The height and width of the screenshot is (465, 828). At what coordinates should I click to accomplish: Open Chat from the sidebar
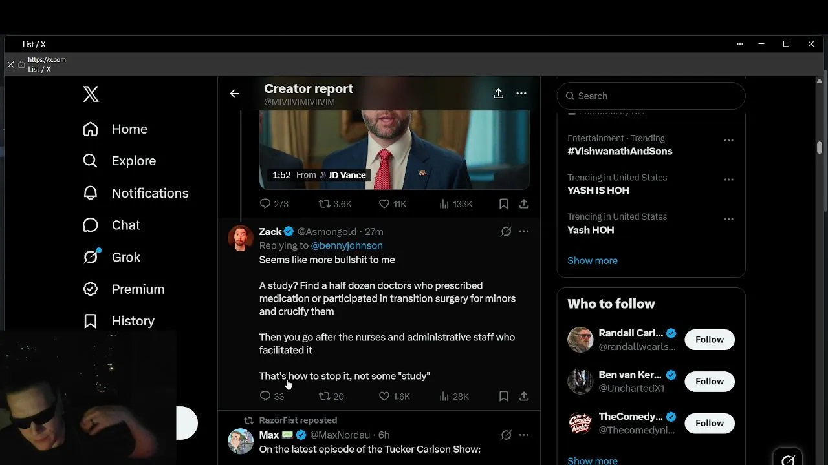point(111,225)
